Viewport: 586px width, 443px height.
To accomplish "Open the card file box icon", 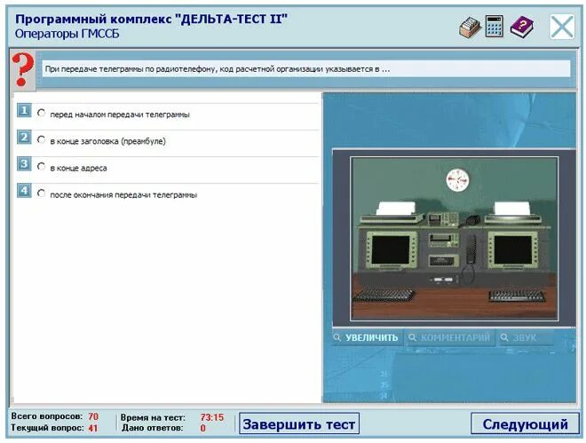I will coord(470,28).
